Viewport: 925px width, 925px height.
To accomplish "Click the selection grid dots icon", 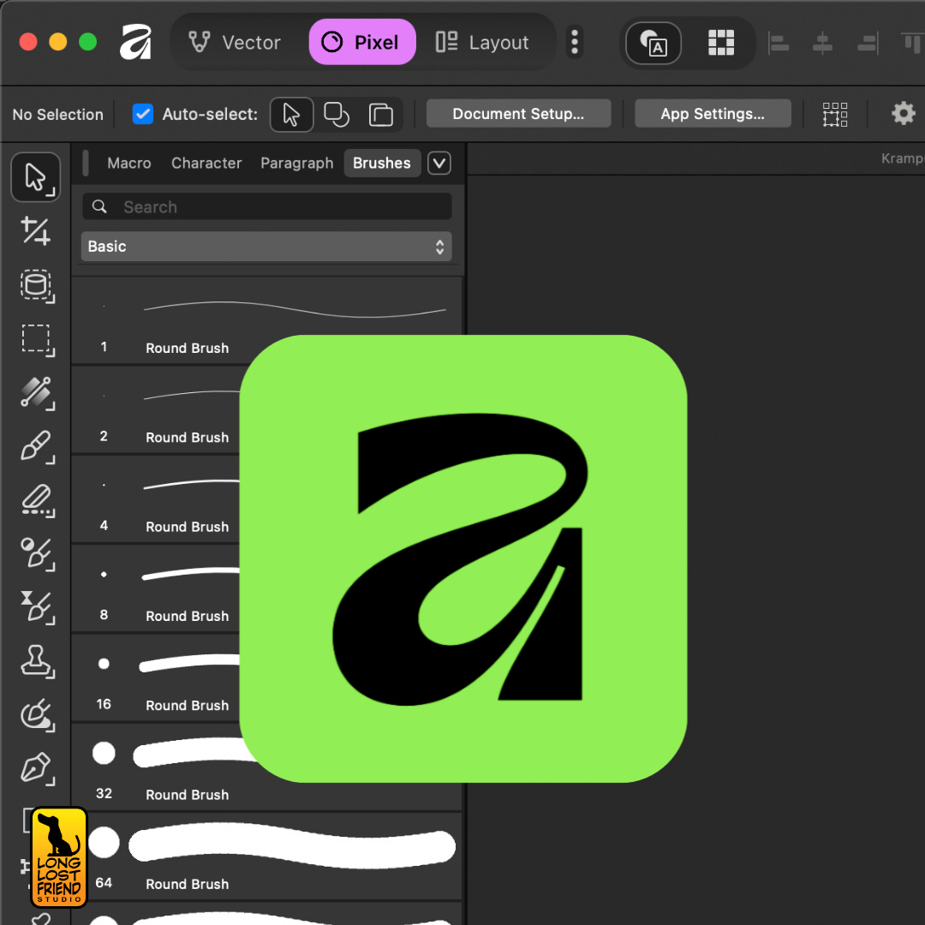I will 835,115.
